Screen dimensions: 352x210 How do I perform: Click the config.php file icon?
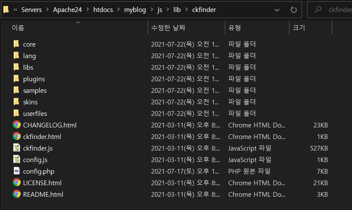pyautogui.click(x=17, y=171)
